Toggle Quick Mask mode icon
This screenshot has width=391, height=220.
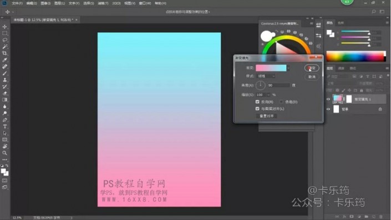5,181
